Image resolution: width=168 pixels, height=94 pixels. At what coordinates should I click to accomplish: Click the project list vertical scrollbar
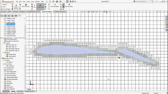click(25, 30)
